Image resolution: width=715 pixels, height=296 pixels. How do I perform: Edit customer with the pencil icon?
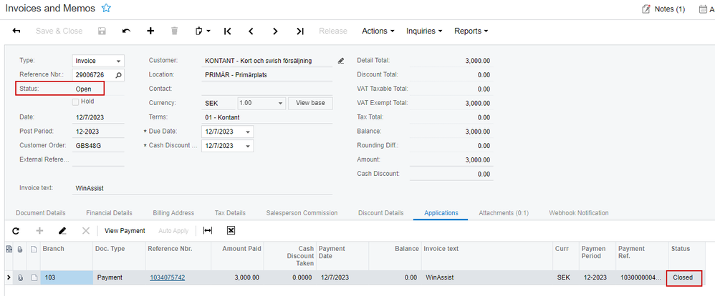coord(340,61)
